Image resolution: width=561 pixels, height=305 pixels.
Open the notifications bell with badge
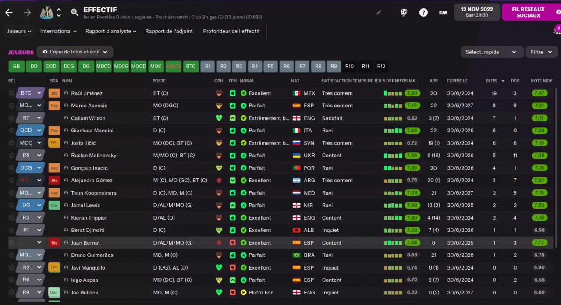tap(556, 30)
